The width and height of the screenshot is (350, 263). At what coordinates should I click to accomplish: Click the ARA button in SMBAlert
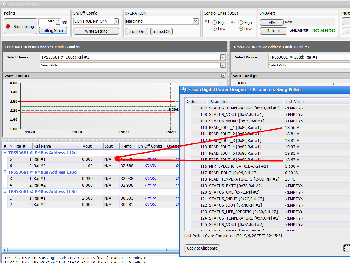click(272, 22)
